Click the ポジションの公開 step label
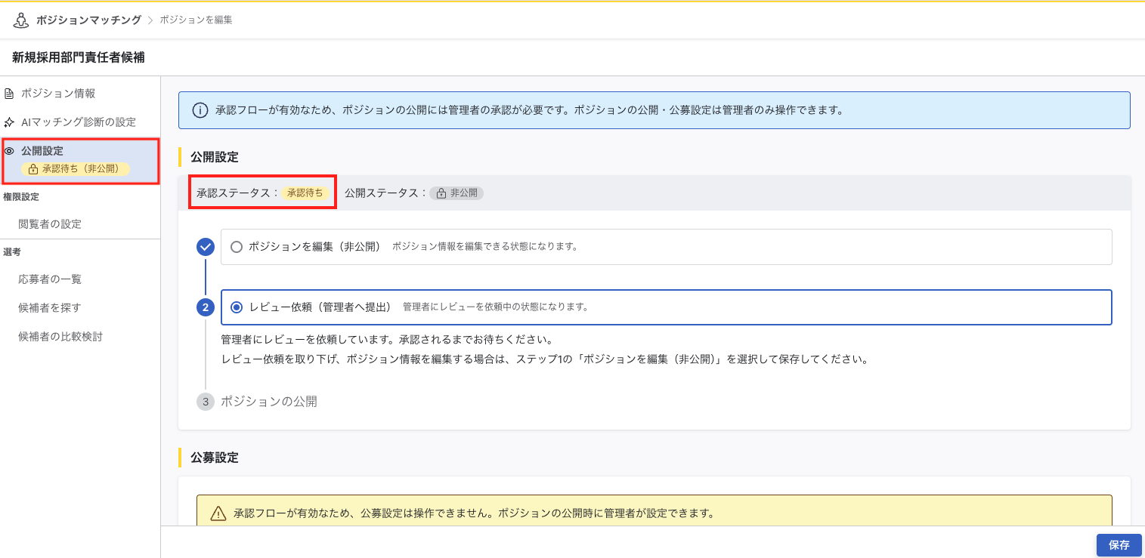Screen dimensions: 1145x558 coord(269,402)
